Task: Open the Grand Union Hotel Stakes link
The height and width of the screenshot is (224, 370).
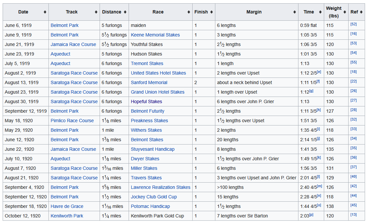Action: 158,92
